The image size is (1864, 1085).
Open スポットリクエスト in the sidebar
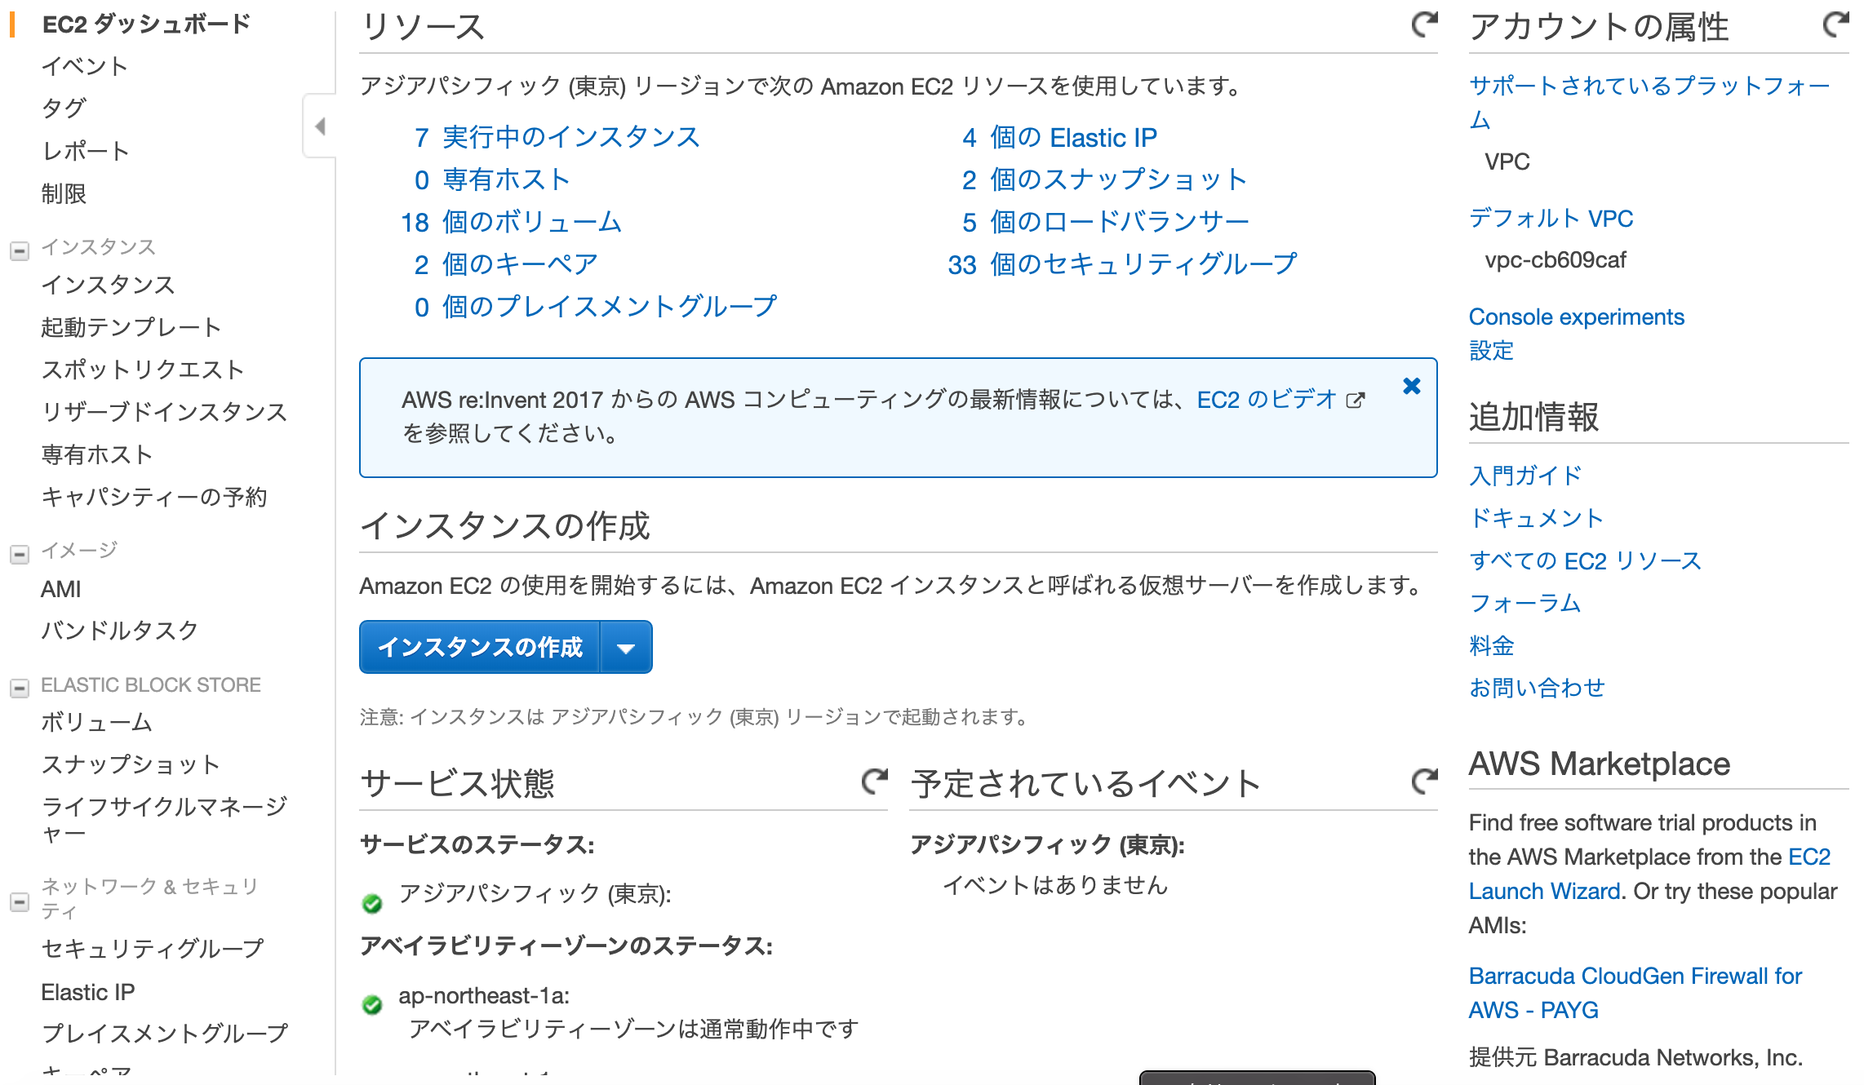tap(143, 370)
